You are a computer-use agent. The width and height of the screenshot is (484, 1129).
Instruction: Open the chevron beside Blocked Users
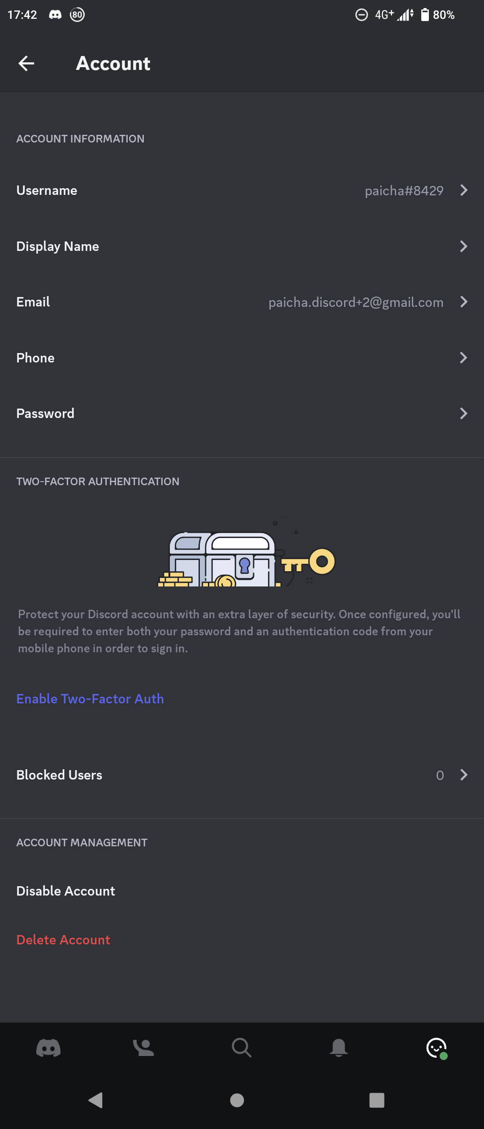coord(464,775)
